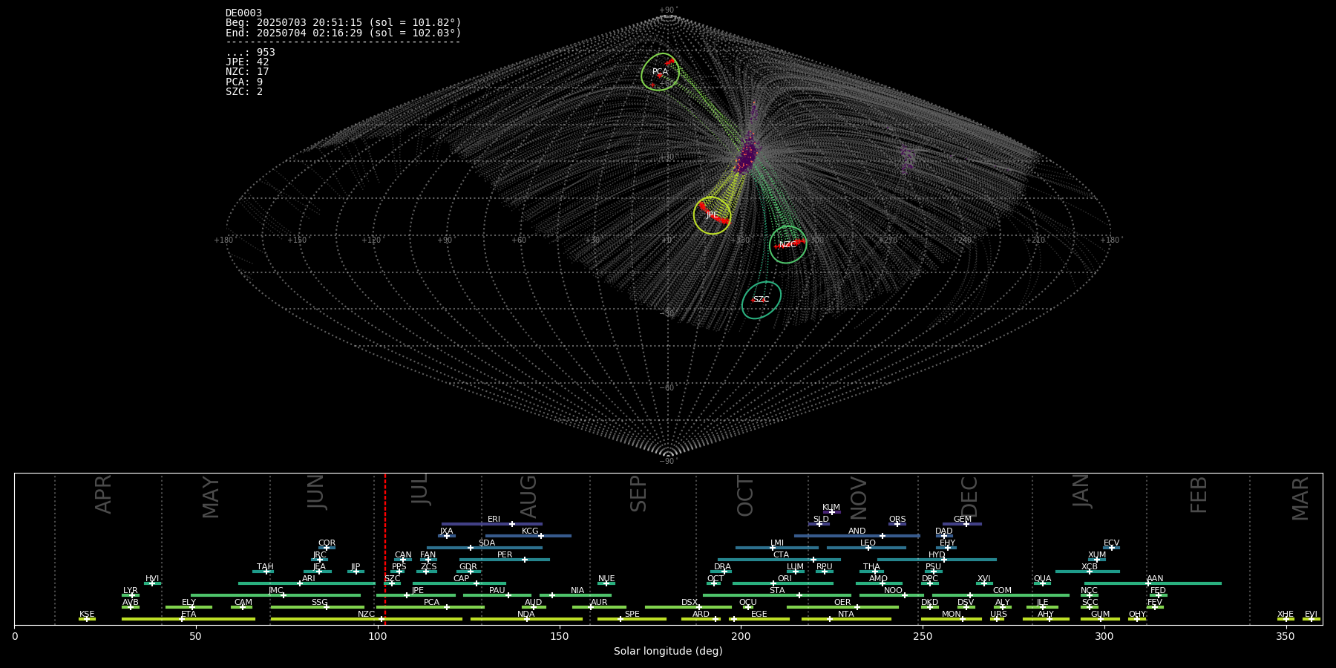
Task: Click the OCT month label
Action: tap(745, 497)
